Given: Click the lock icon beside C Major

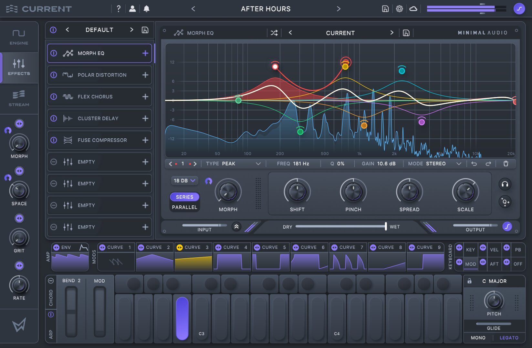Looking at the screenshot, I should pos(470,281).
